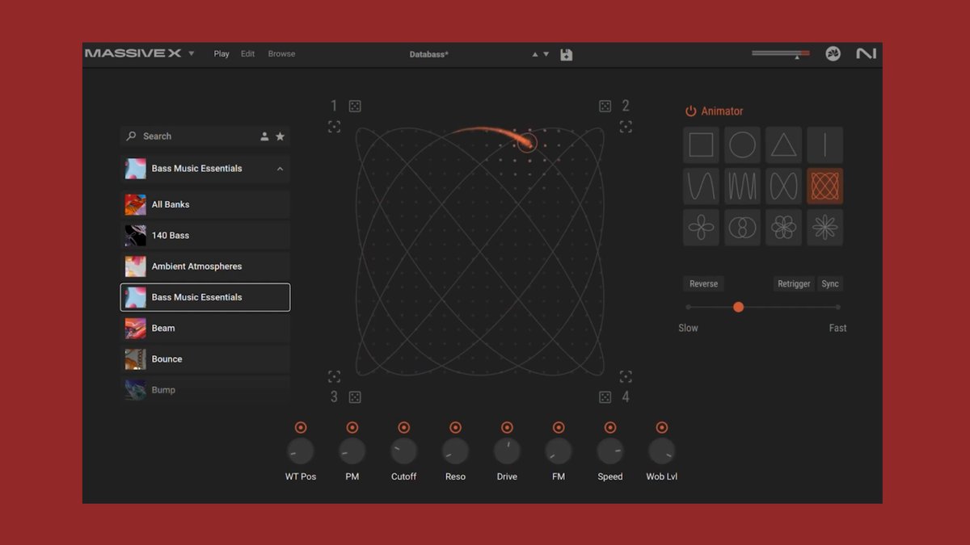The width and height of the screenshot is (970, 545).
Task: Click the Reverse button
Action: 703,284
